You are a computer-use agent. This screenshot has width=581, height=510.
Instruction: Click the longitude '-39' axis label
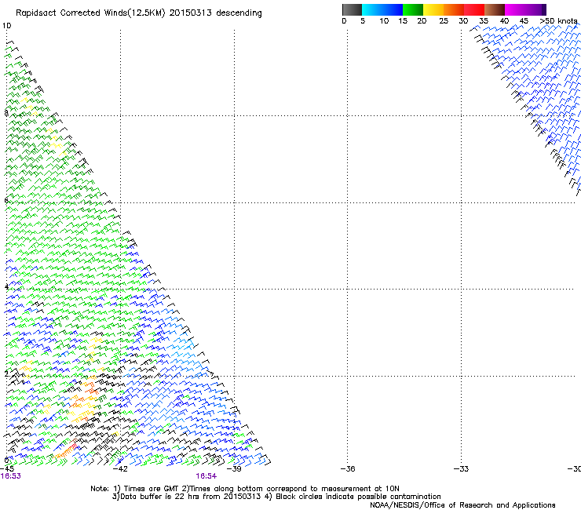pyautogui.click(x=234, y=469)
